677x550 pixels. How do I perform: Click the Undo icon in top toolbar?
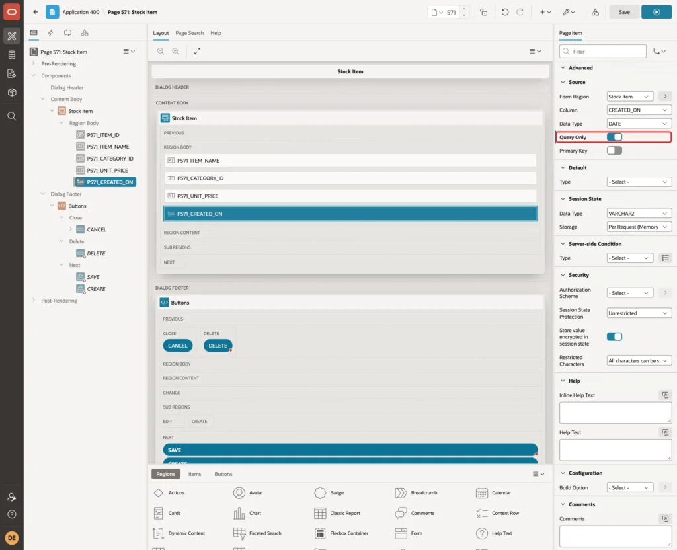click(x=504, y=12)
